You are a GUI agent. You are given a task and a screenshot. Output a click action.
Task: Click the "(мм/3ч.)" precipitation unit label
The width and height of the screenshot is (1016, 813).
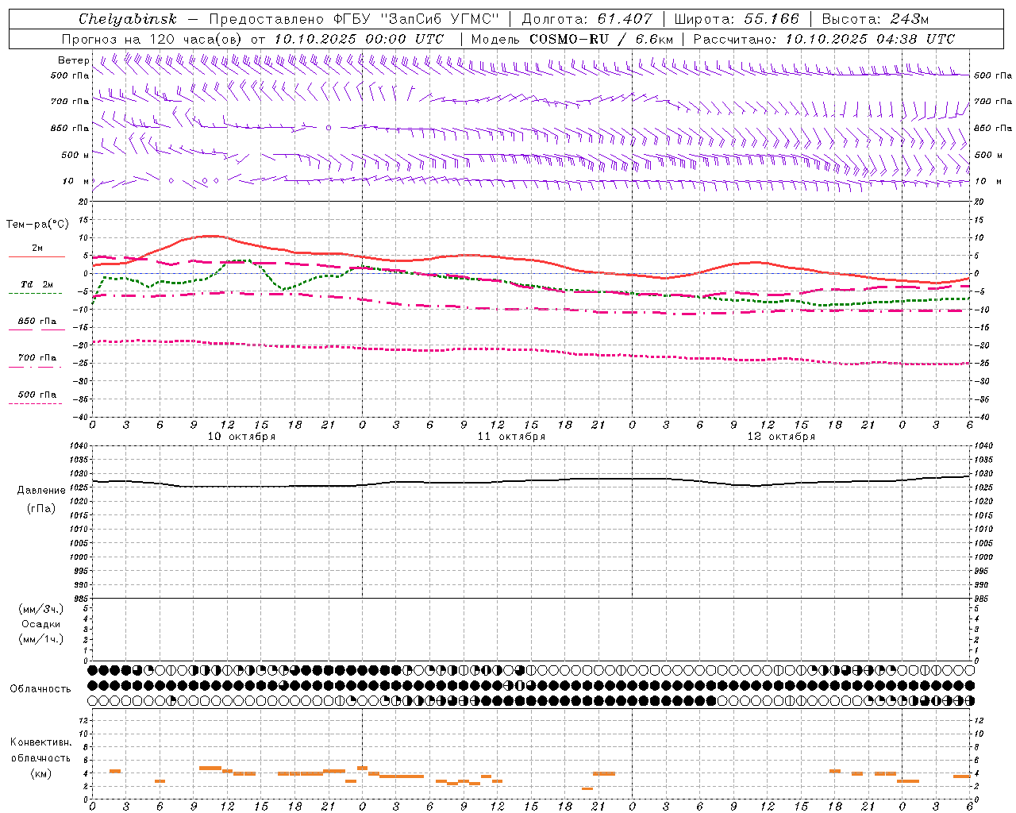[41, 610]
